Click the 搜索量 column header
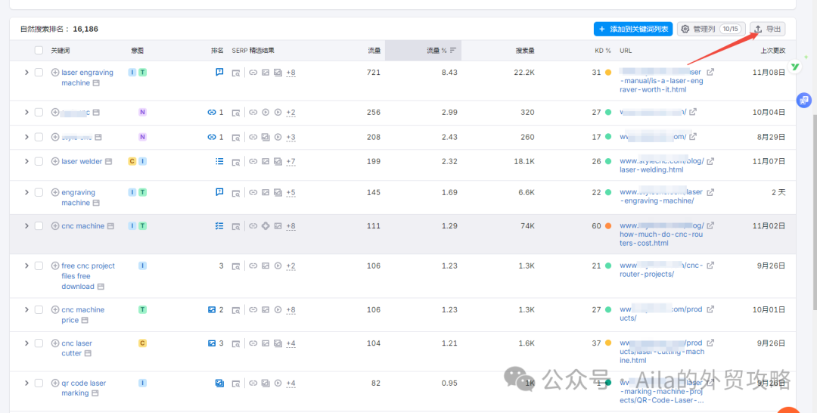The width and height of the screenshot is (817, 413). 525,51
